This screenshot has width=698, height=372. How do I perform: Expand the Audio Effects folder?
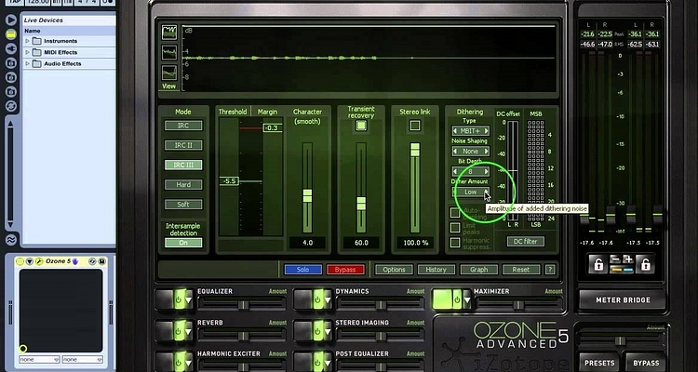[27, 63]
